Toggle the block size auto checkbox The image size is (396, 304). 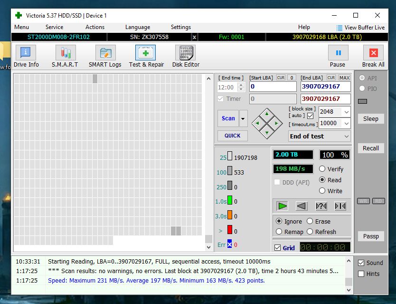tap(311, 116)
